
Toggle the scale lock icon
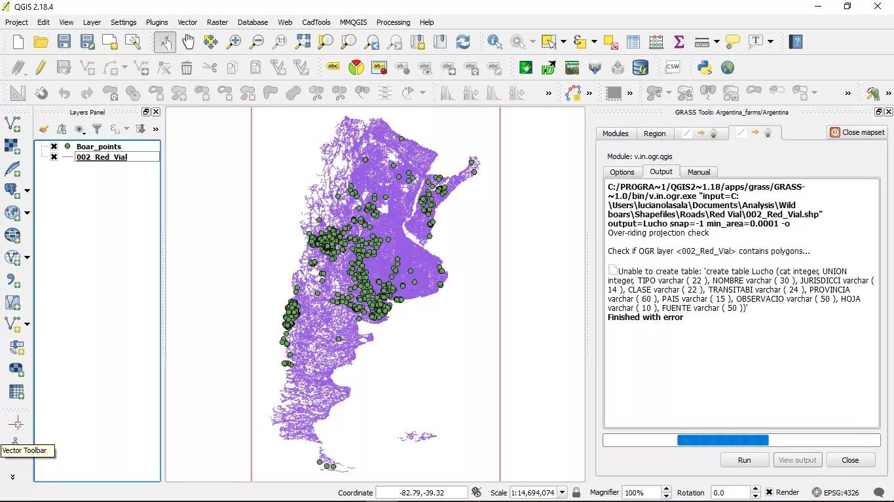tap(576, 492)
